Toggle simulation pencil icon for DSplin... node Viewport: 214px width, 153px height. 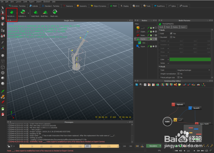click(149, 31)
